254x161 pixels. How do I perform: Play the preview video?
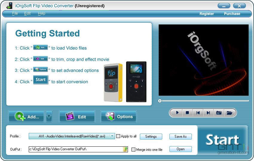(177, 113)
